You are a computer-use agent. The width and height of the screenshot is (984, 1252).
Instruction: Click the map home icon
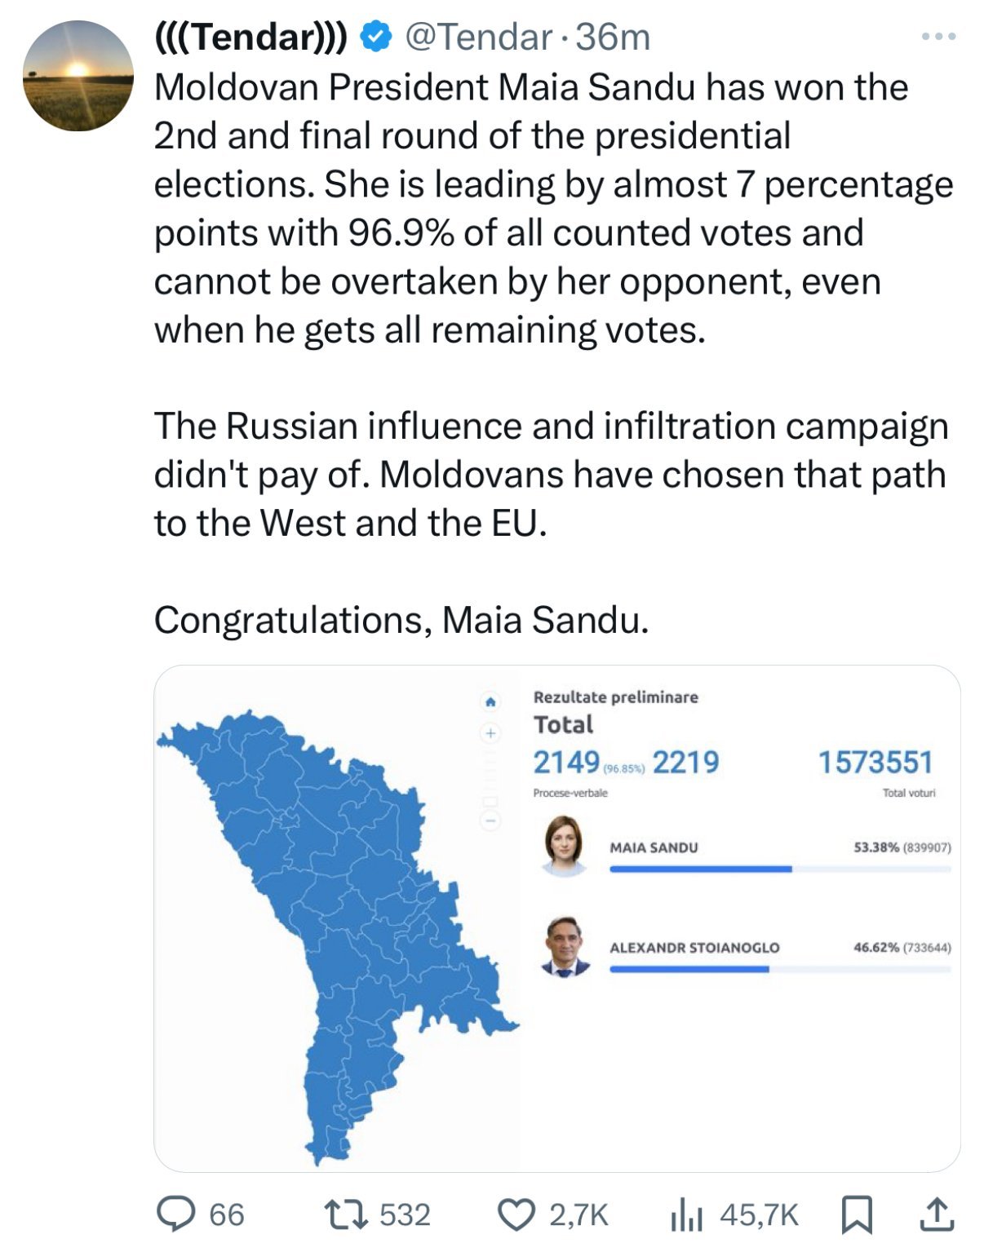490,701
